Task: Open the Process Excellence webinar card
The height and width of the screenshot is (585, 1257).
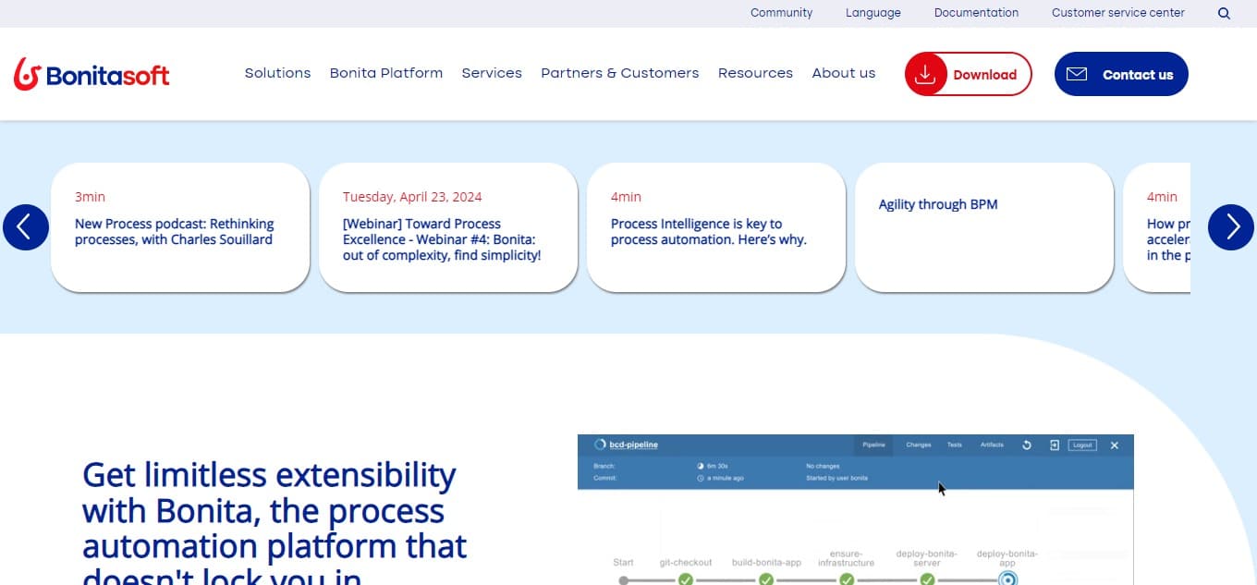Action: tap(448, 226)
